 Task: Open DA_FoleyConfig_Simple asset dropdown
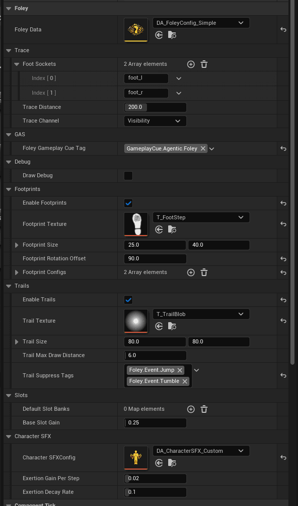pos(201,23)
